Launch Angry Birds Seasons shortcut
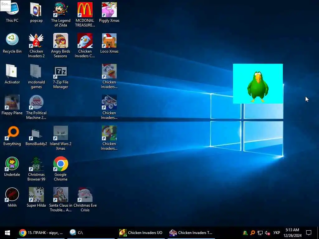 [x=61, y=45]
